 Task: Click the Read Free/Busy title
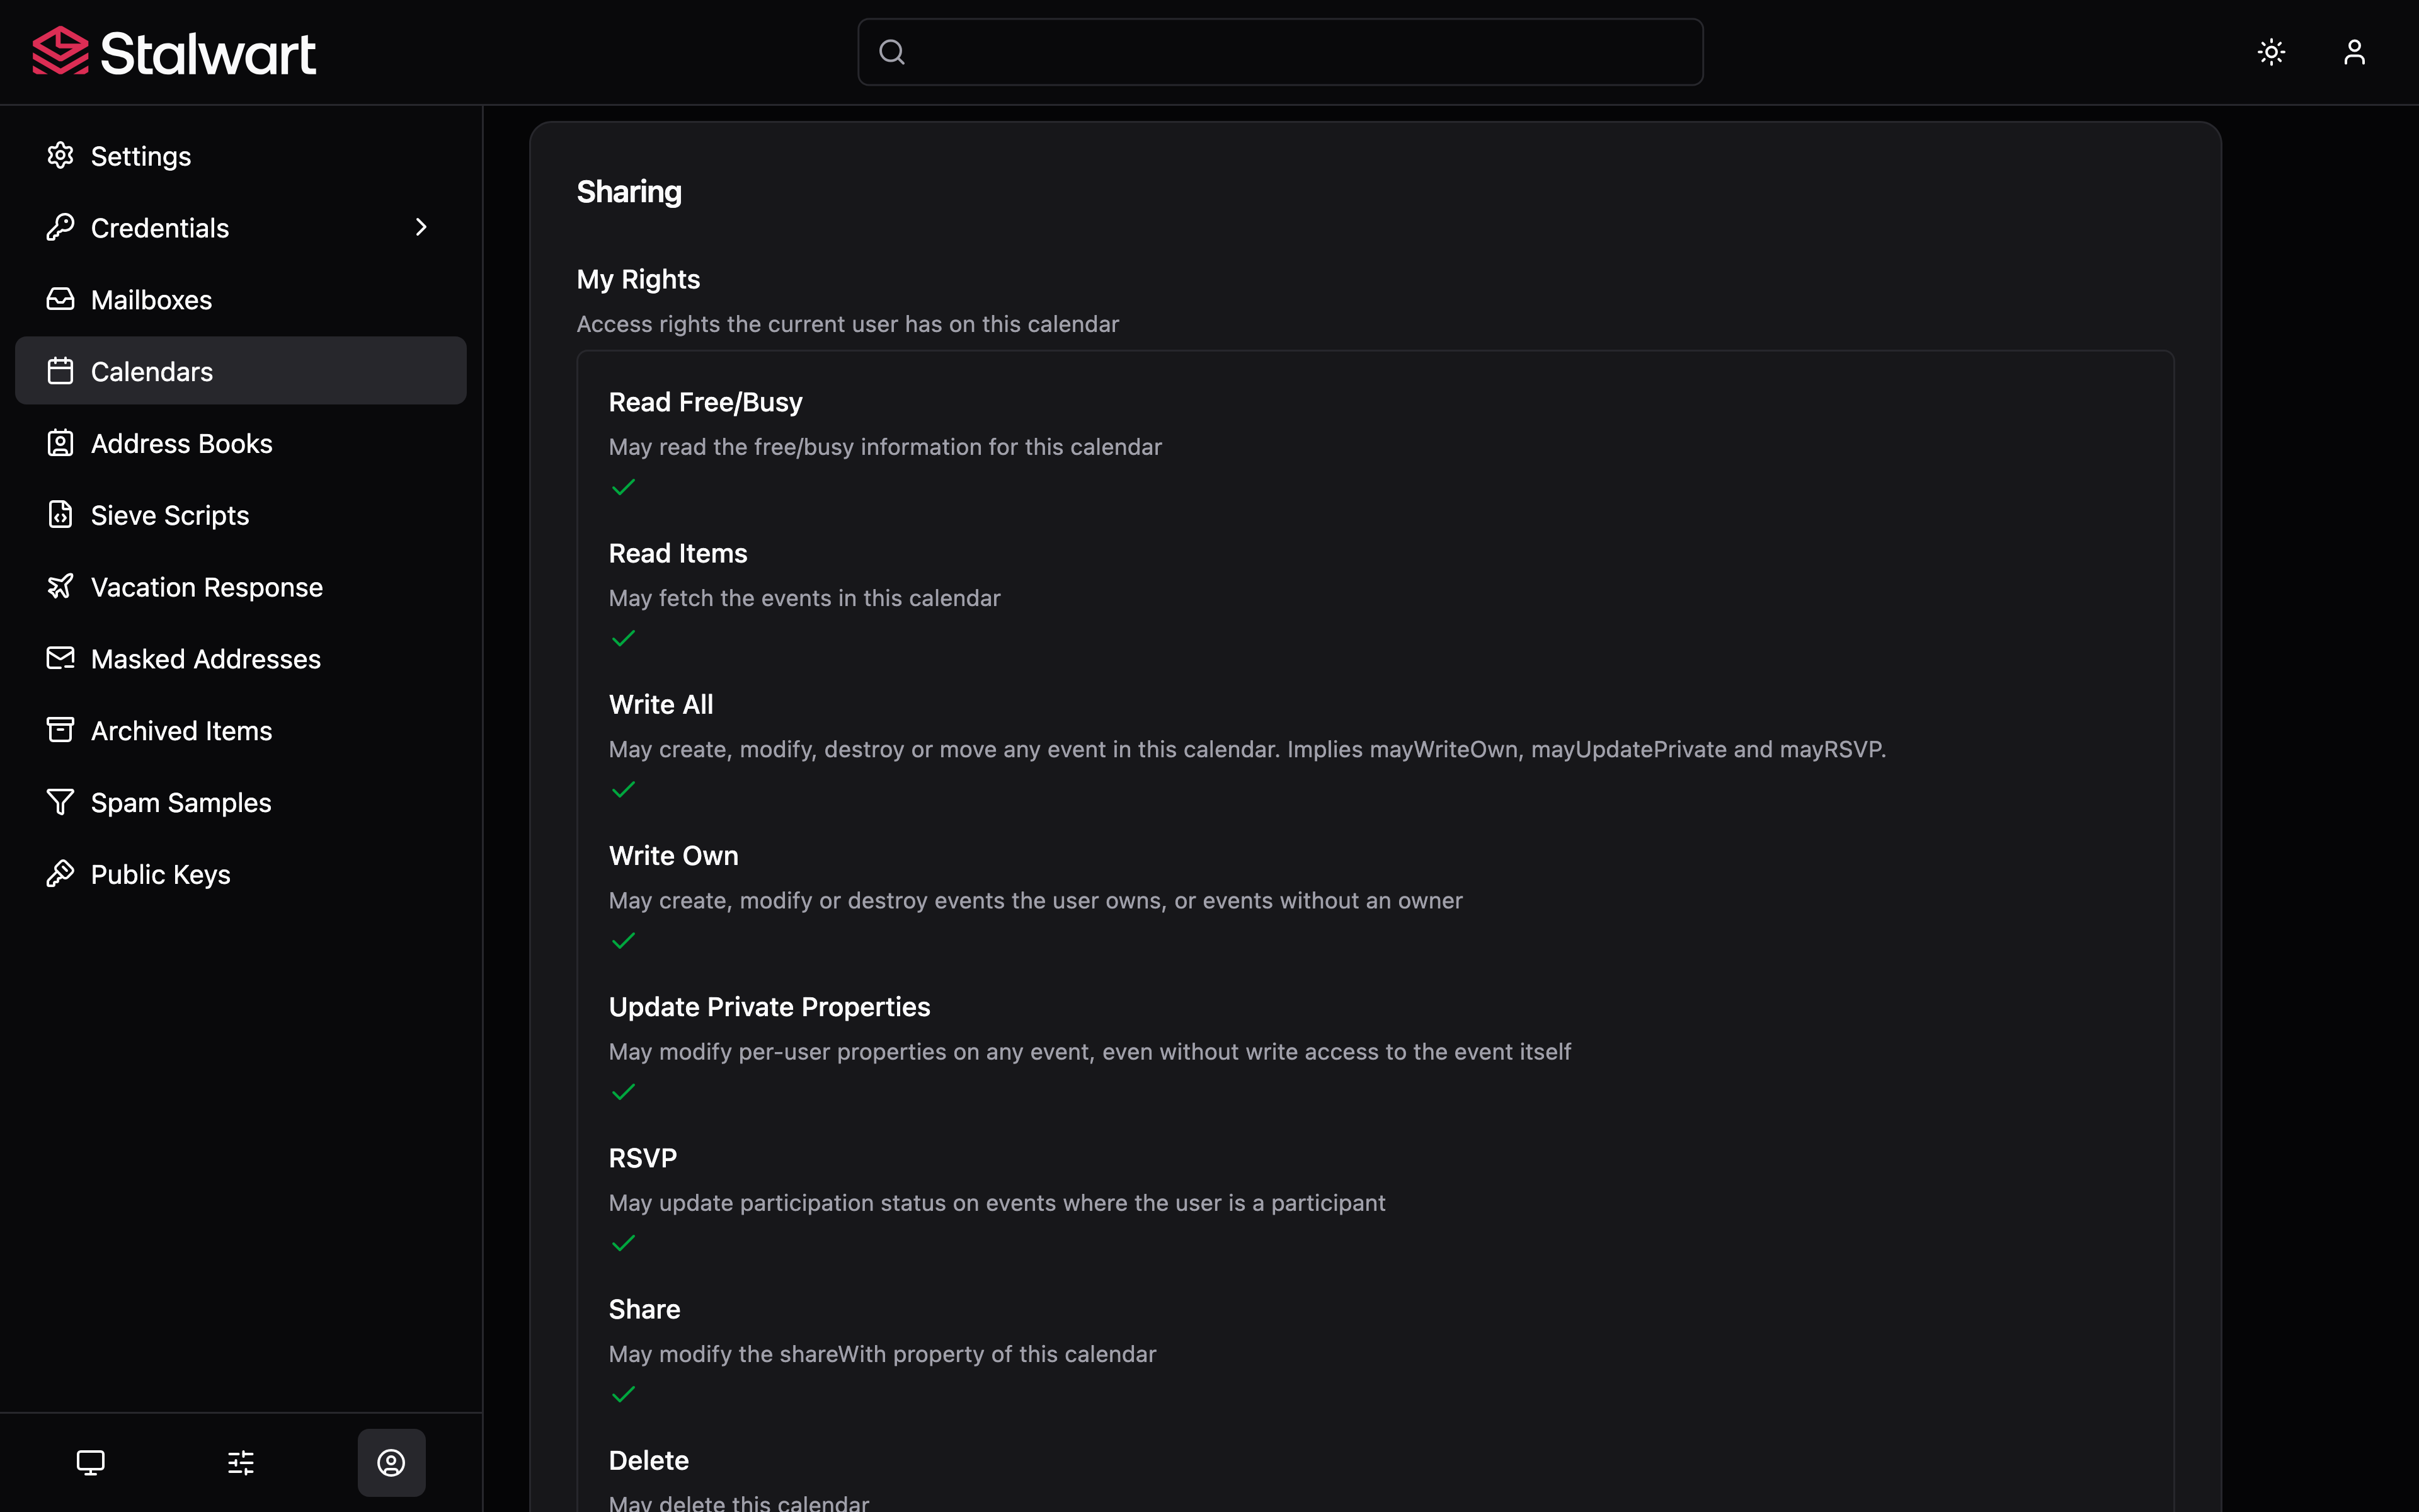[706, 402]
